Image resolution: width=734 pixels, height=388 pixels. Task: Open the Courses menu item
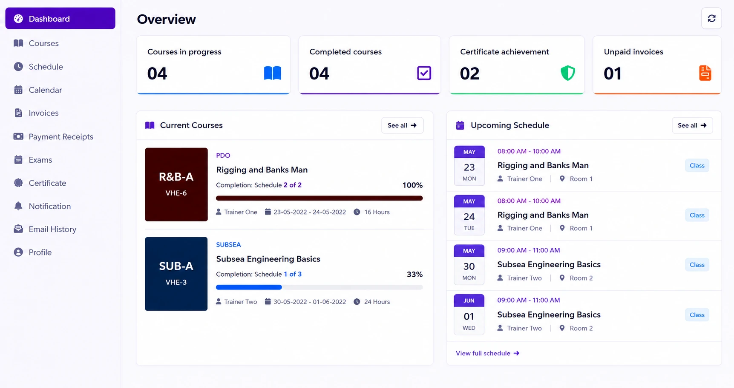point(60,43)
